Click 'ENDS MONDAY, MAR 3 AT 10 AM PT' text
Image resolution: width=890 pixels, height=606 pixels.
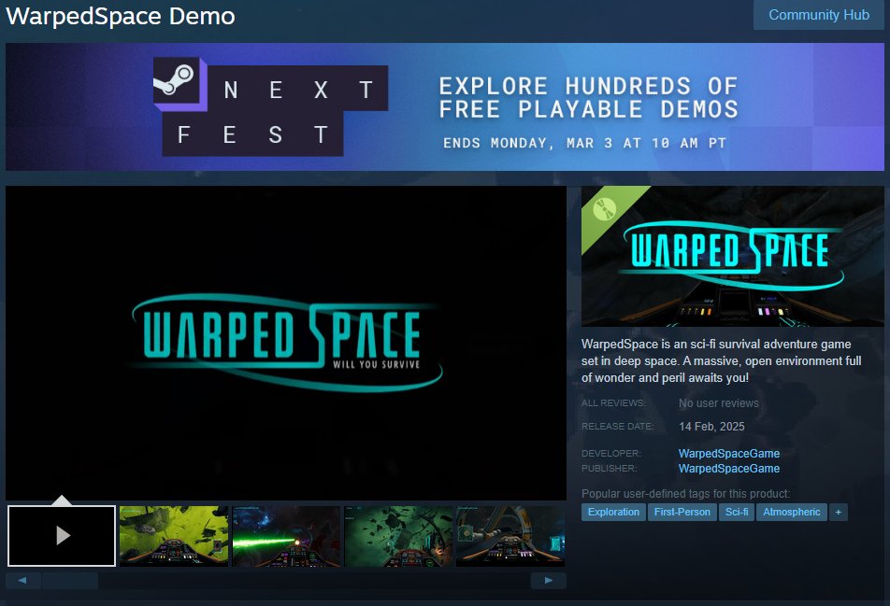(584, 143)
